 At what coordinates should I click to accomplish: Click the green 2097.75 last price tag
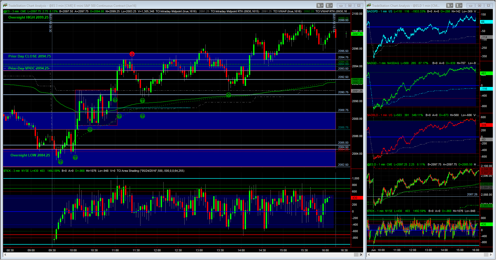pos(357,34)
